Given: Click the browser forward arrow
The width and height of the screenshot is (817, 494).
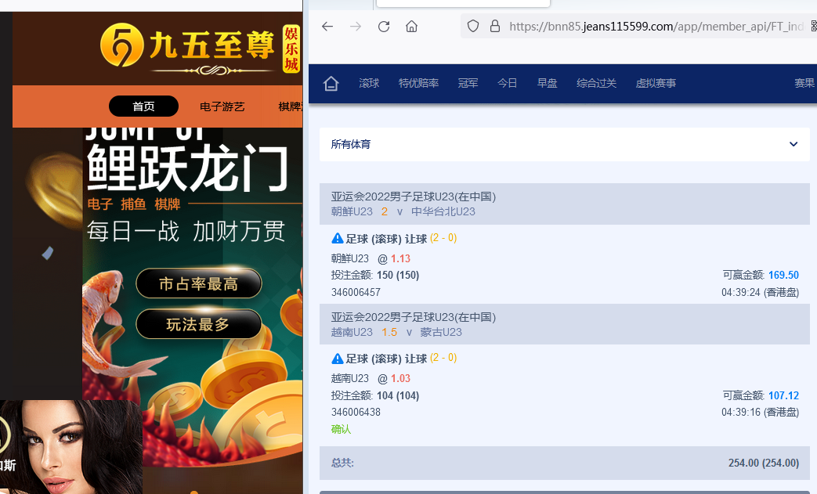Looking at the screenshot, I should [x=356, y=27].
